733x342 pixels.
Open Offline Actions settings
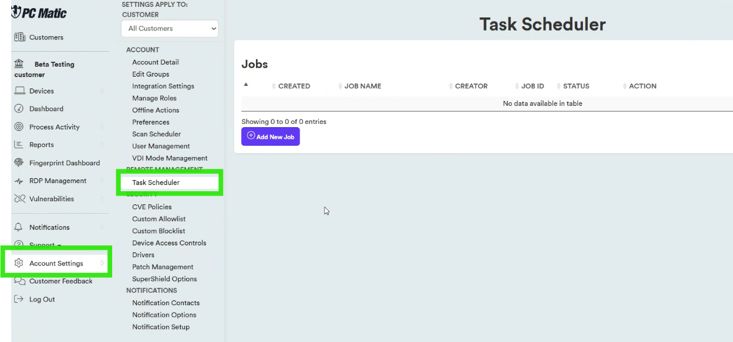tap(156, 110)
